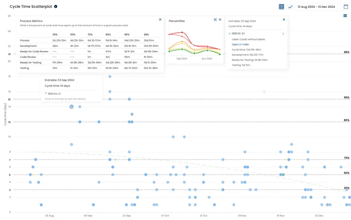The image size is (351, 220).
Task: Click the '13d 21h 50m' Development cell
Action: point(151,46)
